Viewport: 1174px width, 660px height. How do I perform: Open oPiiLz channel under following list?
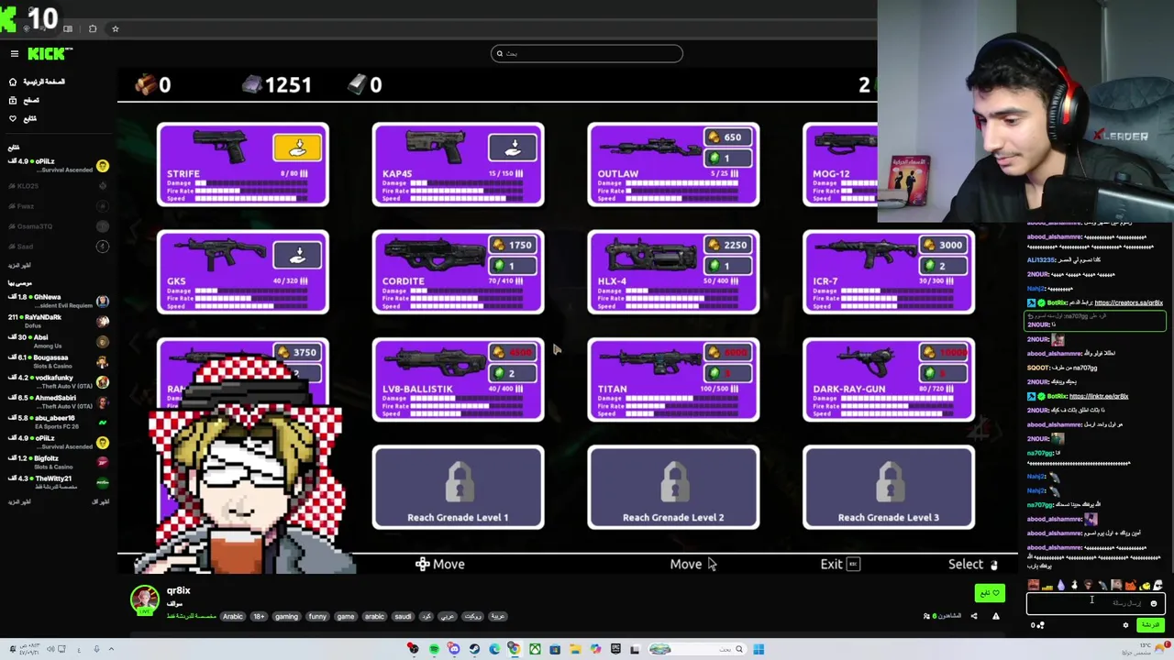(57, 165)
